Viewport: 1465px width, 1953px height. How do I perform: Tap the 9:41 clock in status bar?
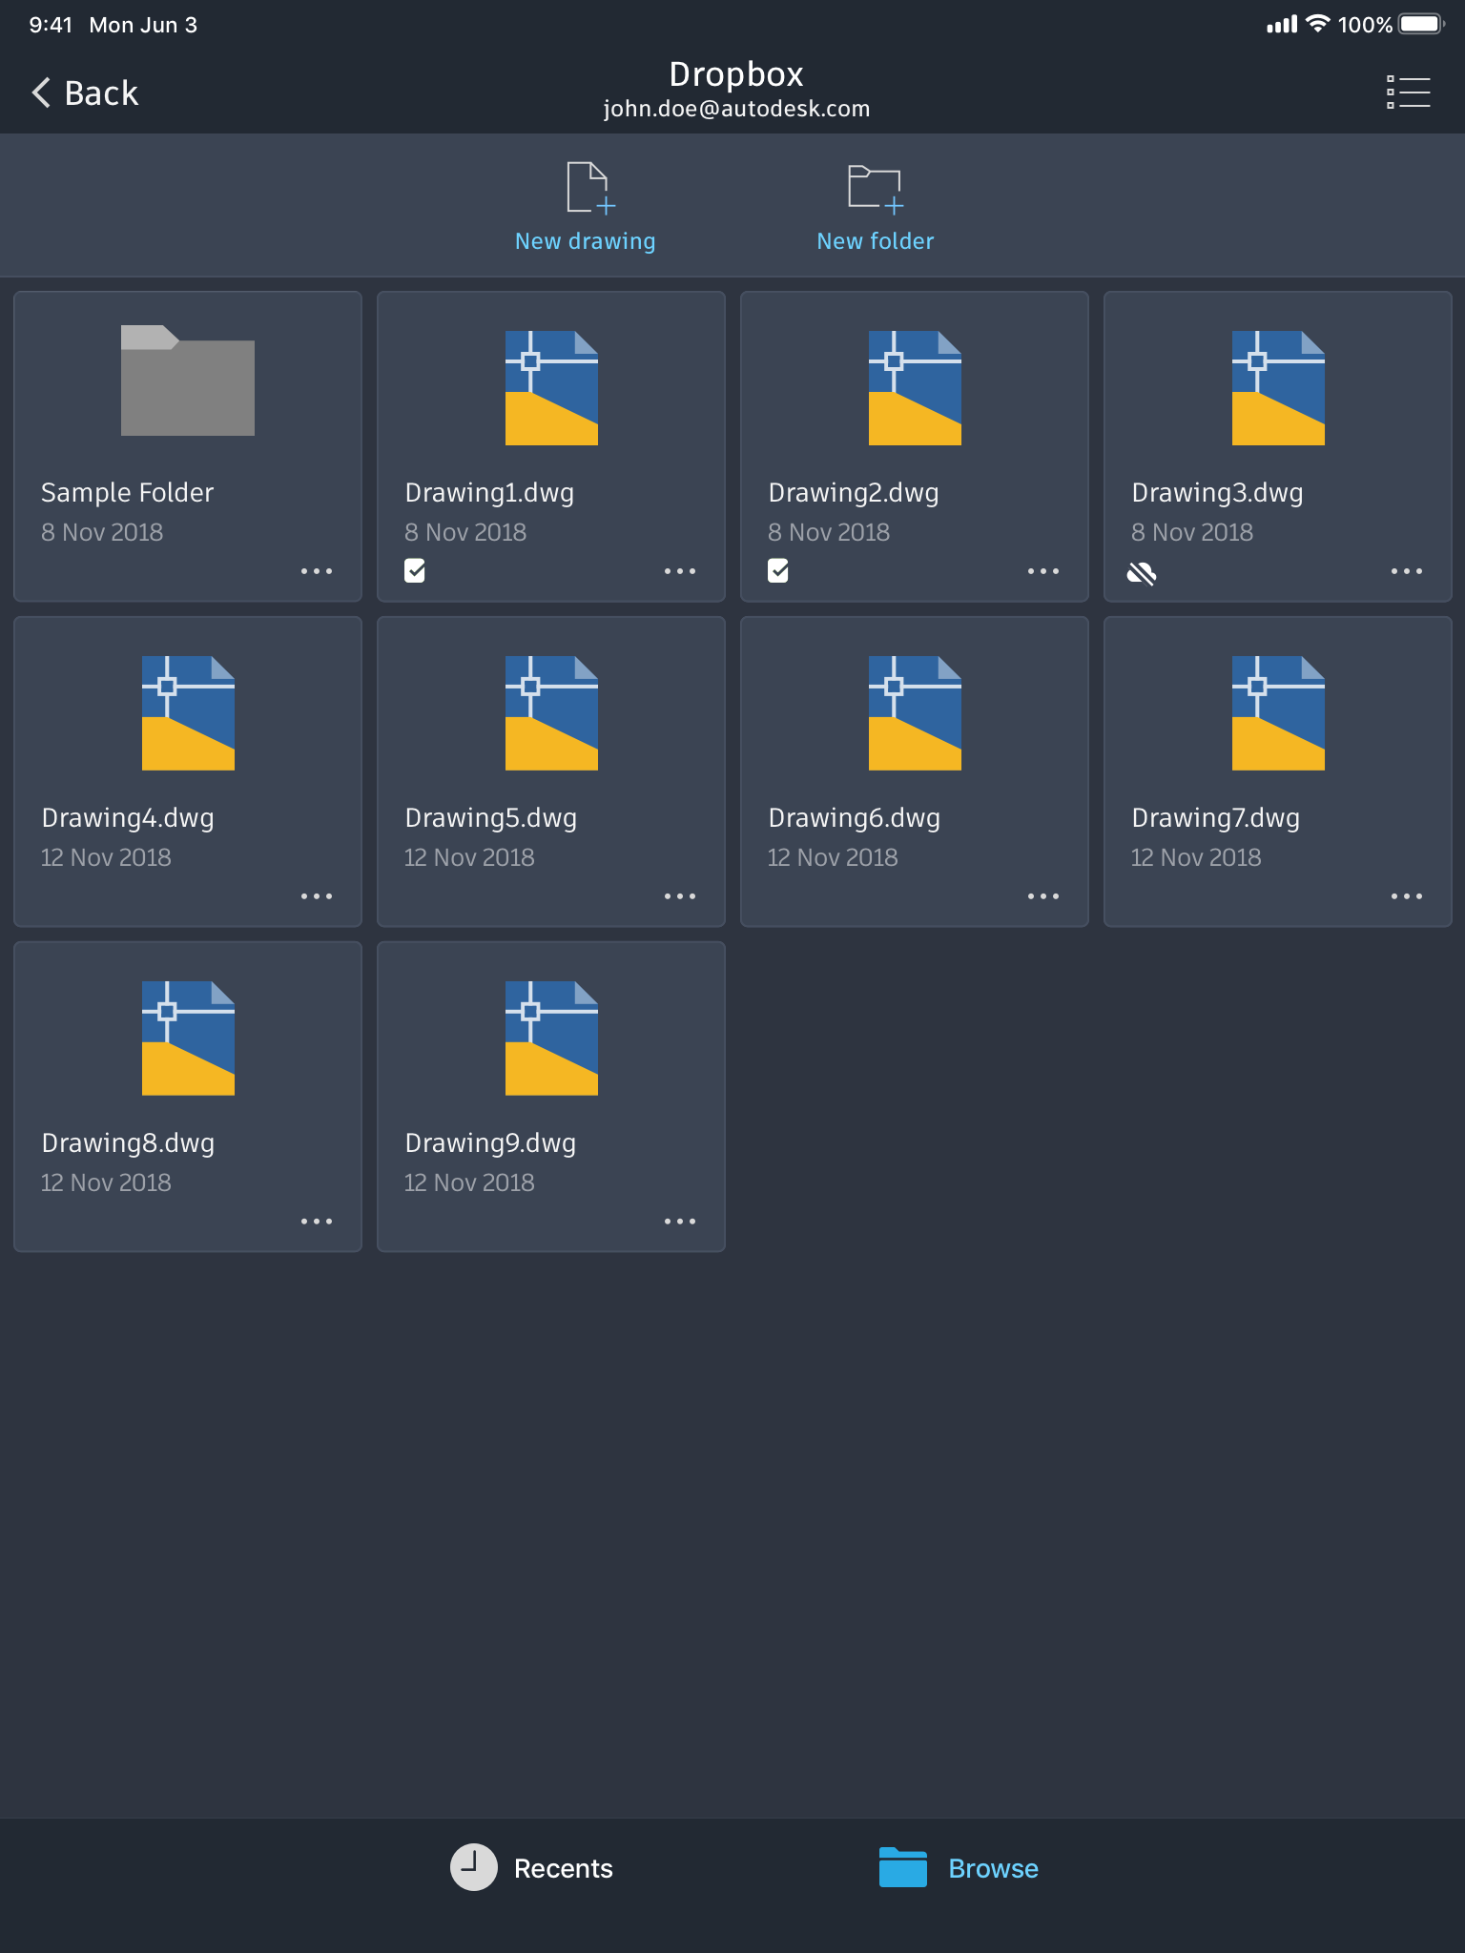coord(51,25)
